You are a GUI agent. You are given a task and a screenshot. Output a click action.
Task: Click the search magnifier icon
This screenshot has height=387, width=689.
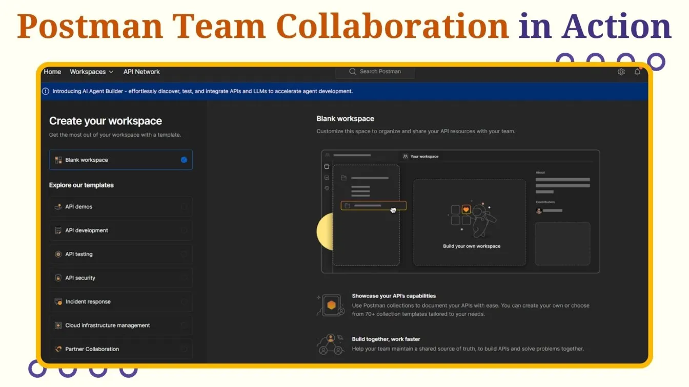tap(353, 72)
